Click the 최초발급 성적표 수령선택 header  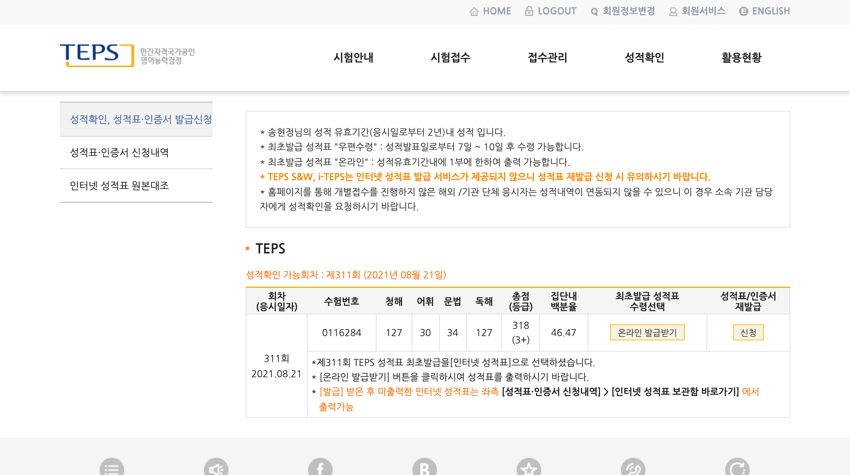tap(647, 301)
